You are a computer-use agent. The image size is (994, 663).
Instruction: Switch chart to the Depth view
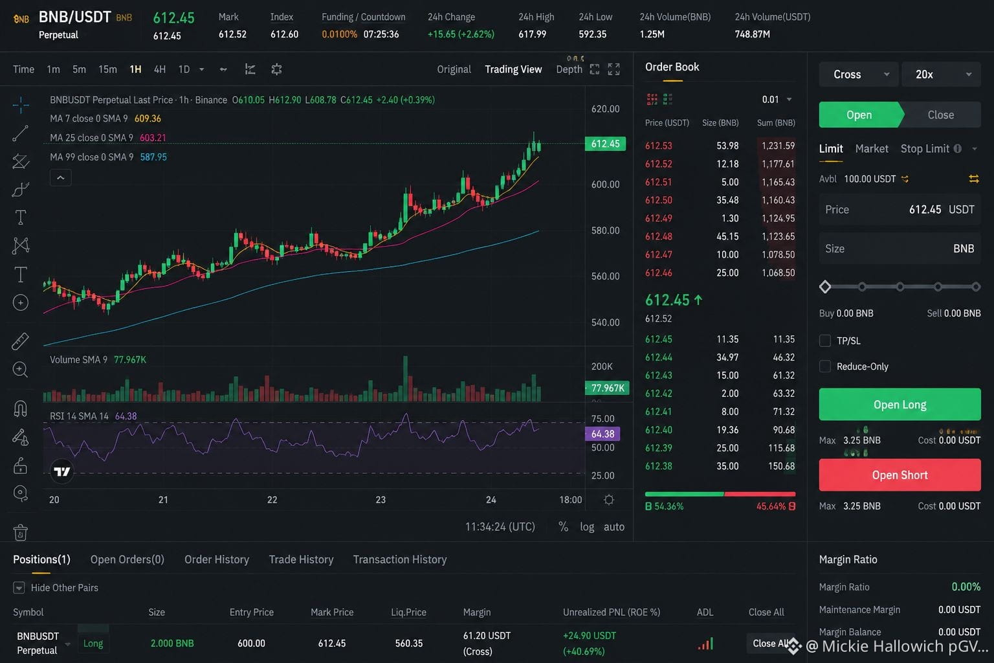569,69
